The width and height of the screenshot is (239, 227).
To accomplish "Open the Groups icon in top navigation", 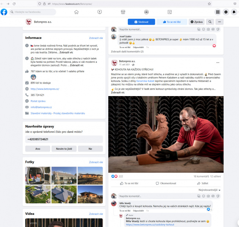I will pyautogui.click(x=146, y=12).
